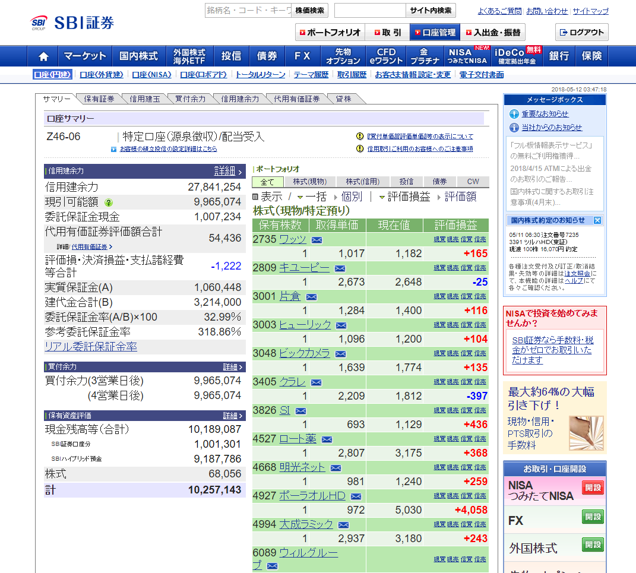The width and height of the screenshot is (636, 573).
Task: Click the stock name search input field
Action: pyautogui.click(x=248, y=11)
